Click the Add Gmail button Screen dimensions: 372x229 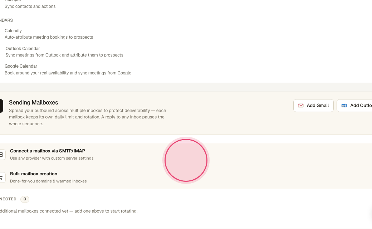click(x=313, y=106)
